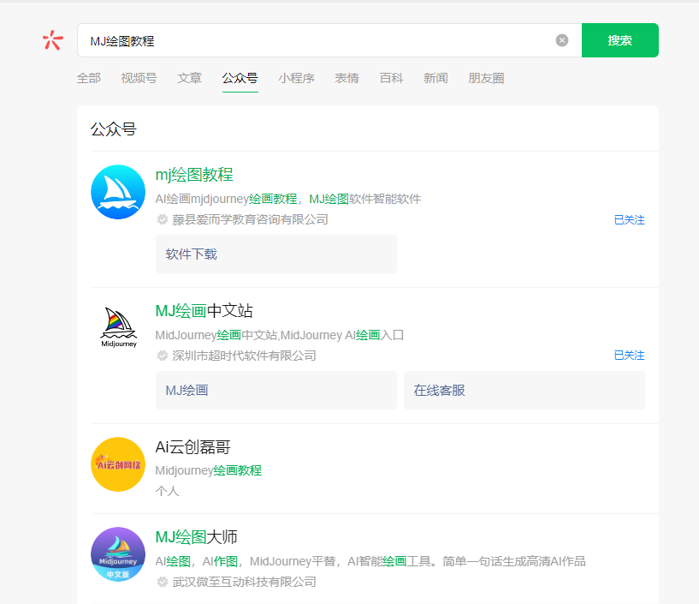This screenshot has width=699, height=604.
Task: Open the 软件下载 menu button
Action: (x=276, y=254)
